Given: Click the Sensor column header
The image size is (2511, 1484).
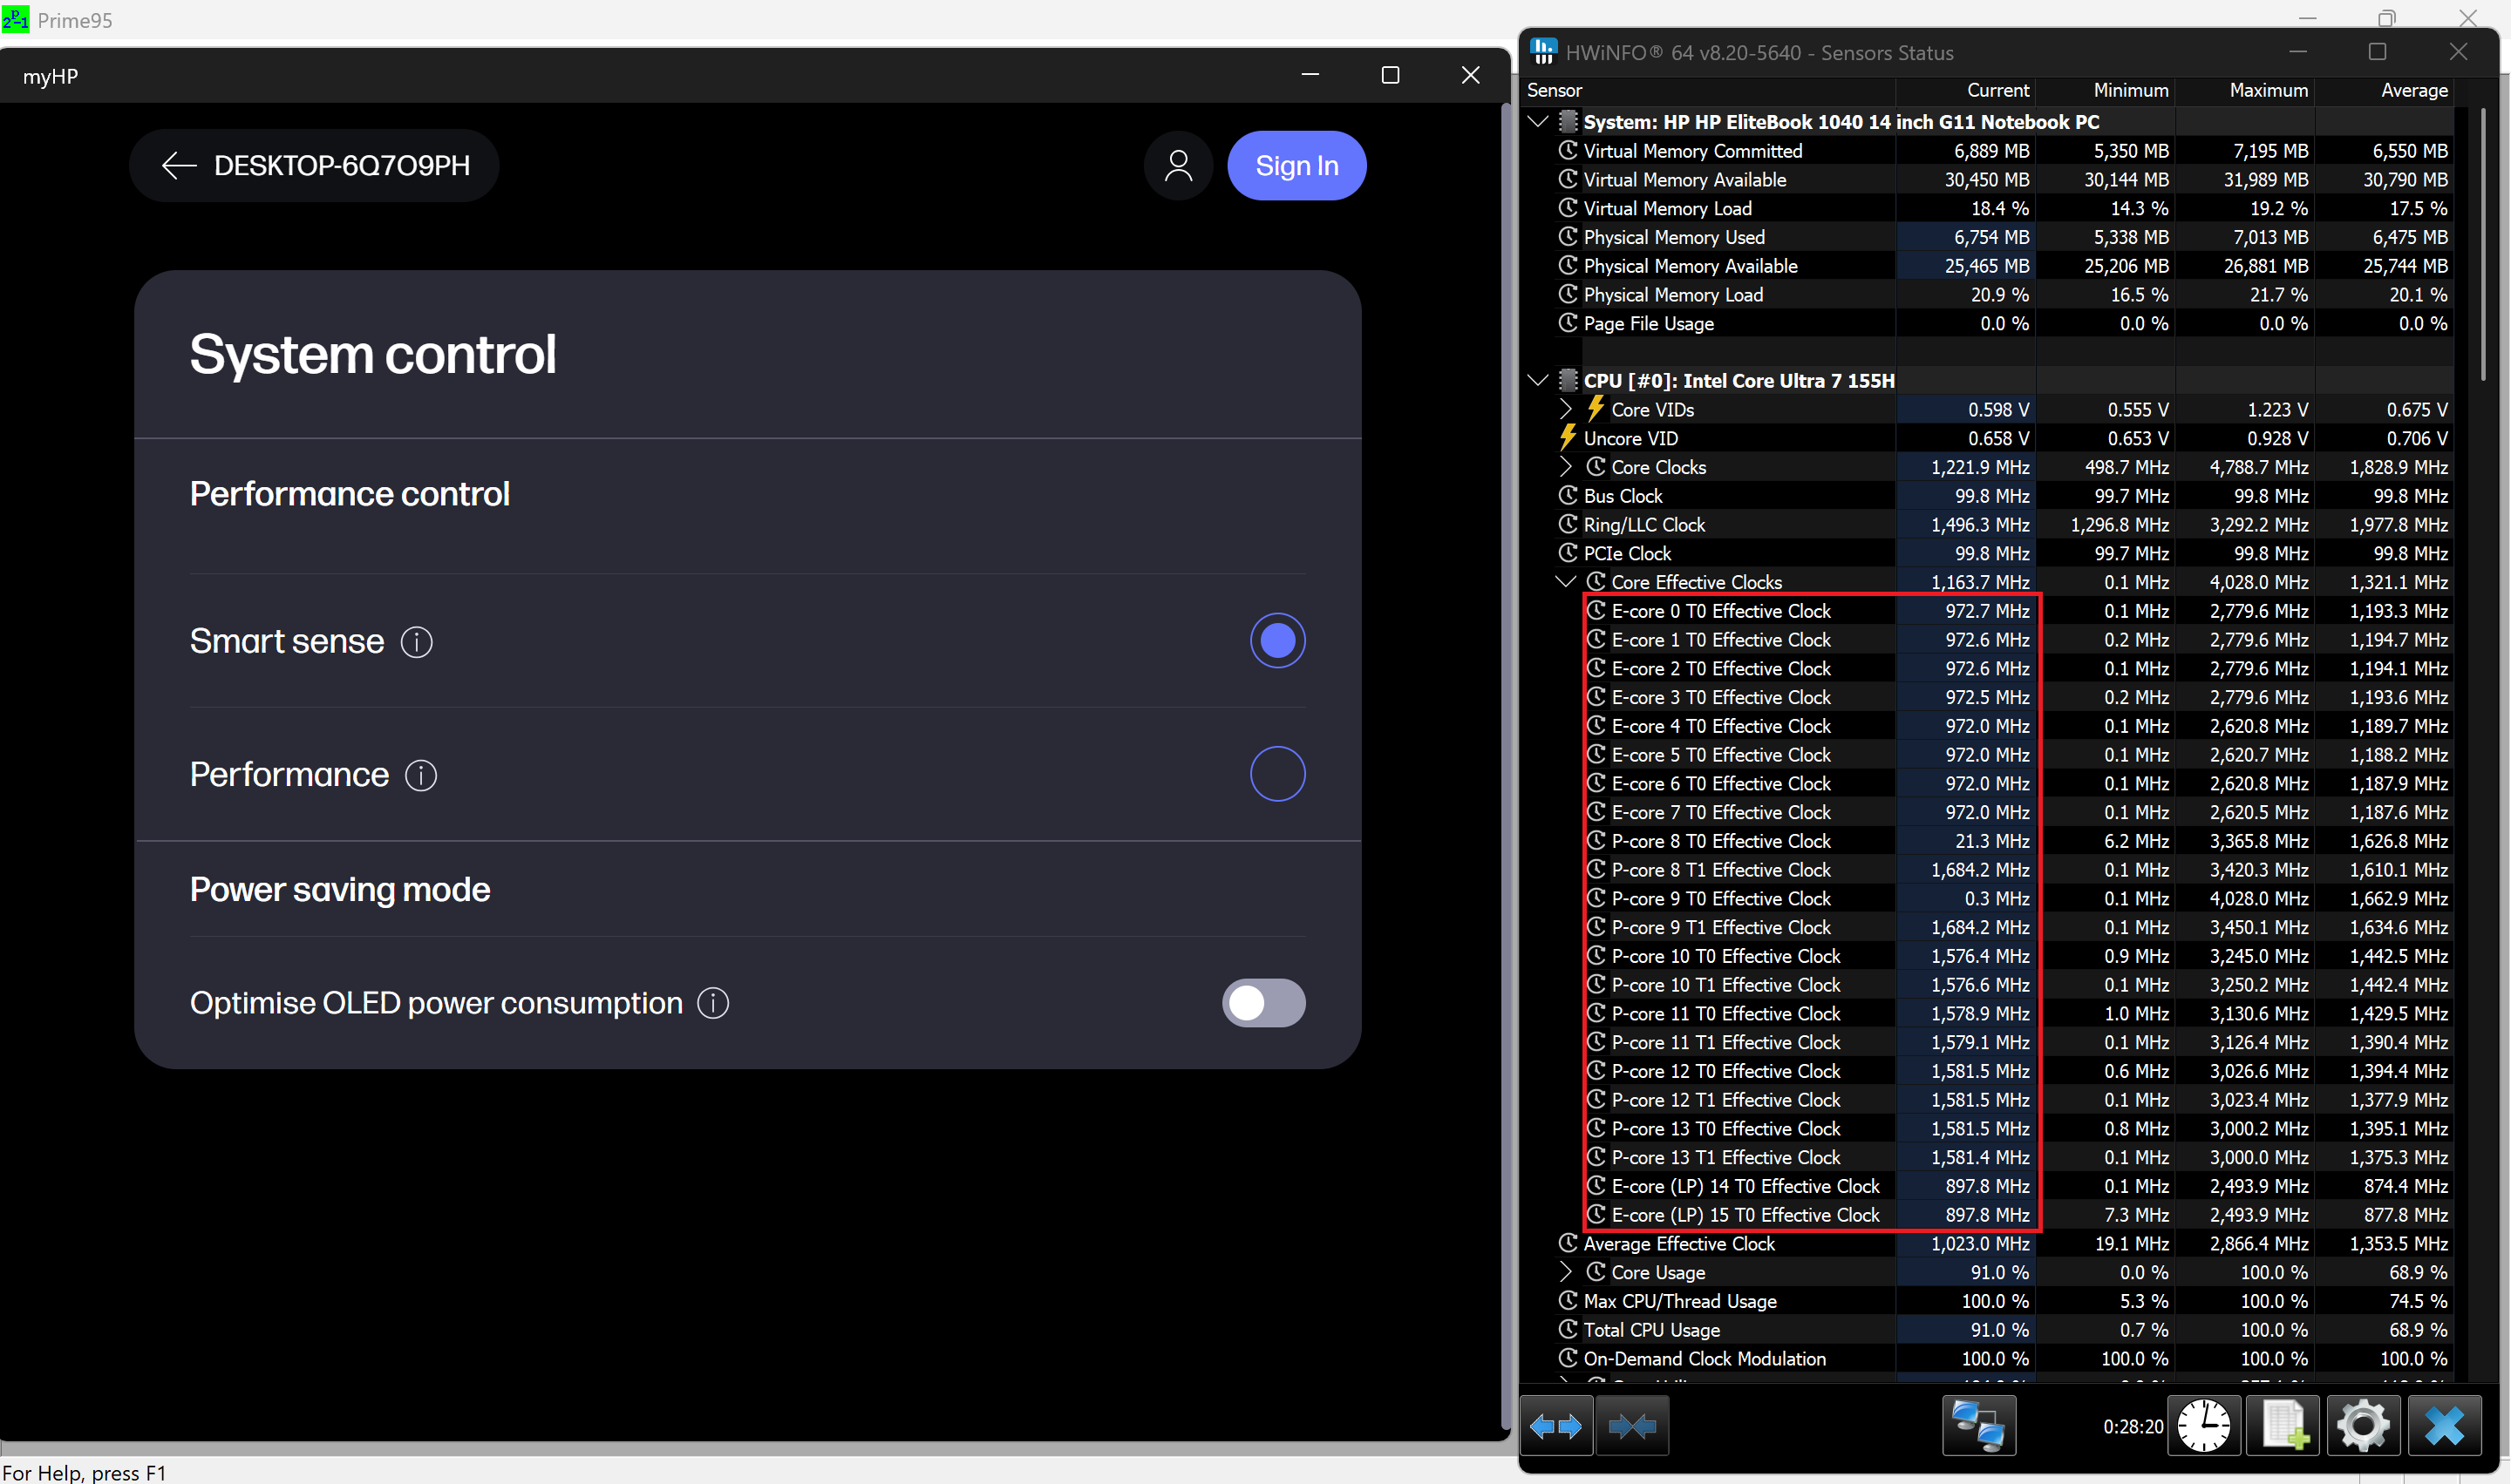Looking at the screenshot, I should coord(1708,90).
